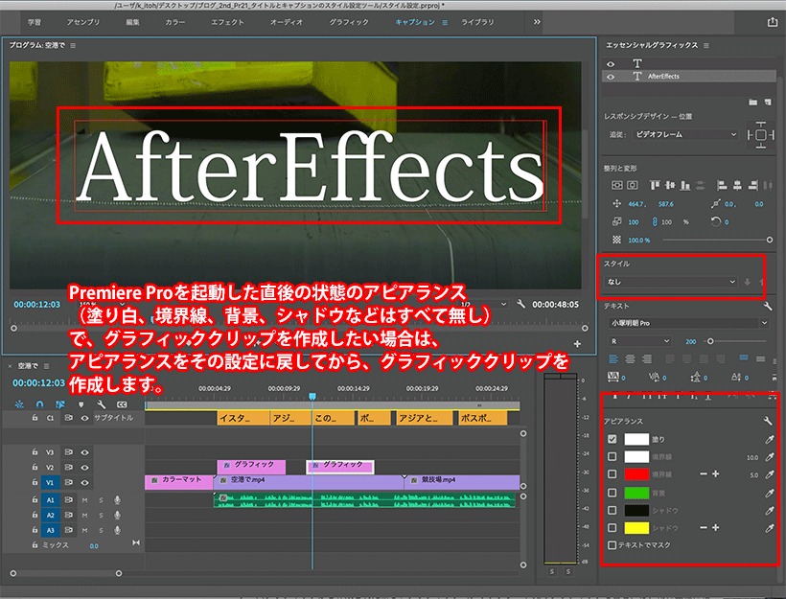Click the new layer icon in Essential Graphics
This screenshot has height=599, width=786.
pos(768,102)
